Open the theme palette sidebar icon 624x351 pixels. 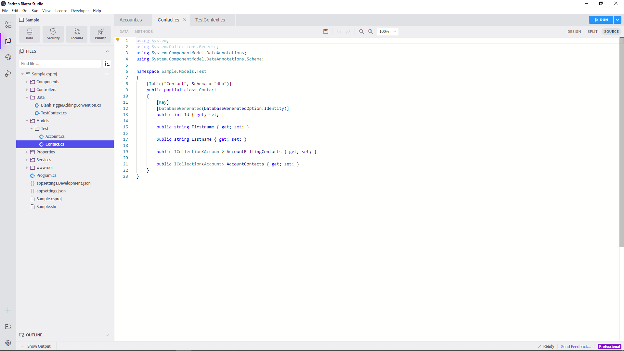click(8, 57)
